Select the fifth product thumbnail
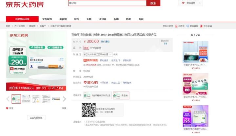The image size is (236, 136). pos(56,99)
